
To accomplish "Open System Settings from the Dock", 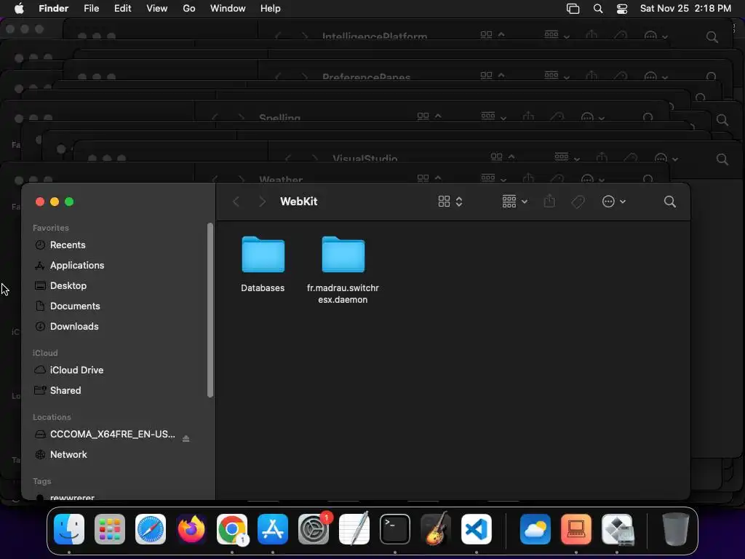I will pos(314,529).
